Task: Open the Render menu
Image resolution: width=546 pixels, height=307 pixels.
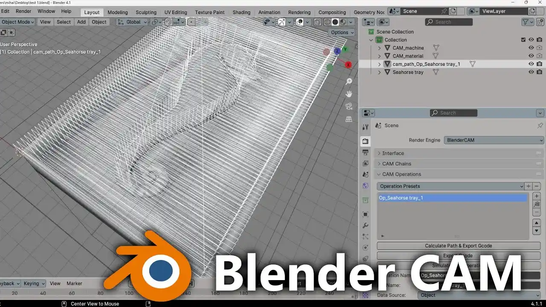Action: (x=23, y=11)
